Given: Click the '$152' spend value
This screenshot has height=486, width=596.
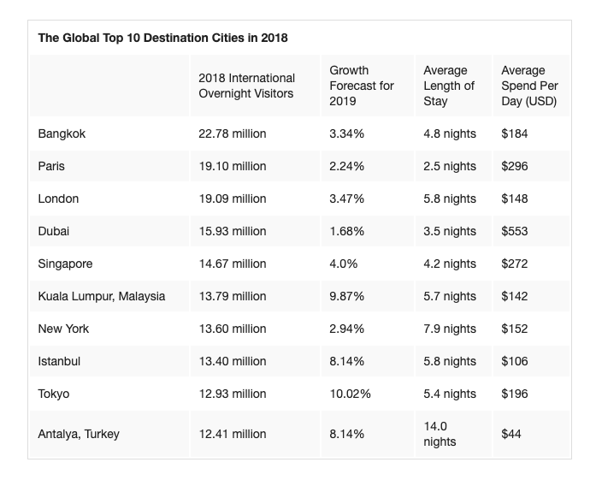Looking at the screenshot, I should (x=515, y=329).
